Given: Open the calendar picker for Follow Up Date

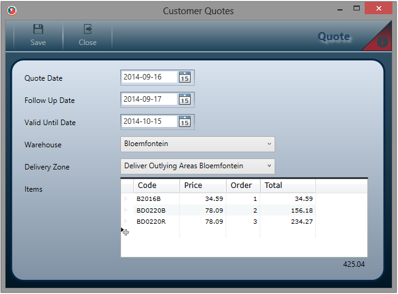Looking at the screenshot, I should tap(185, 99).
